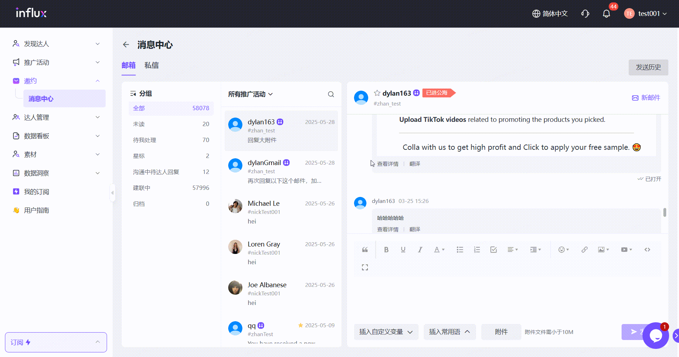The width and height of the screenshot is (679, 357).
Task: Expand the 发现达人 sidebar menu
Action: (56, 44)
